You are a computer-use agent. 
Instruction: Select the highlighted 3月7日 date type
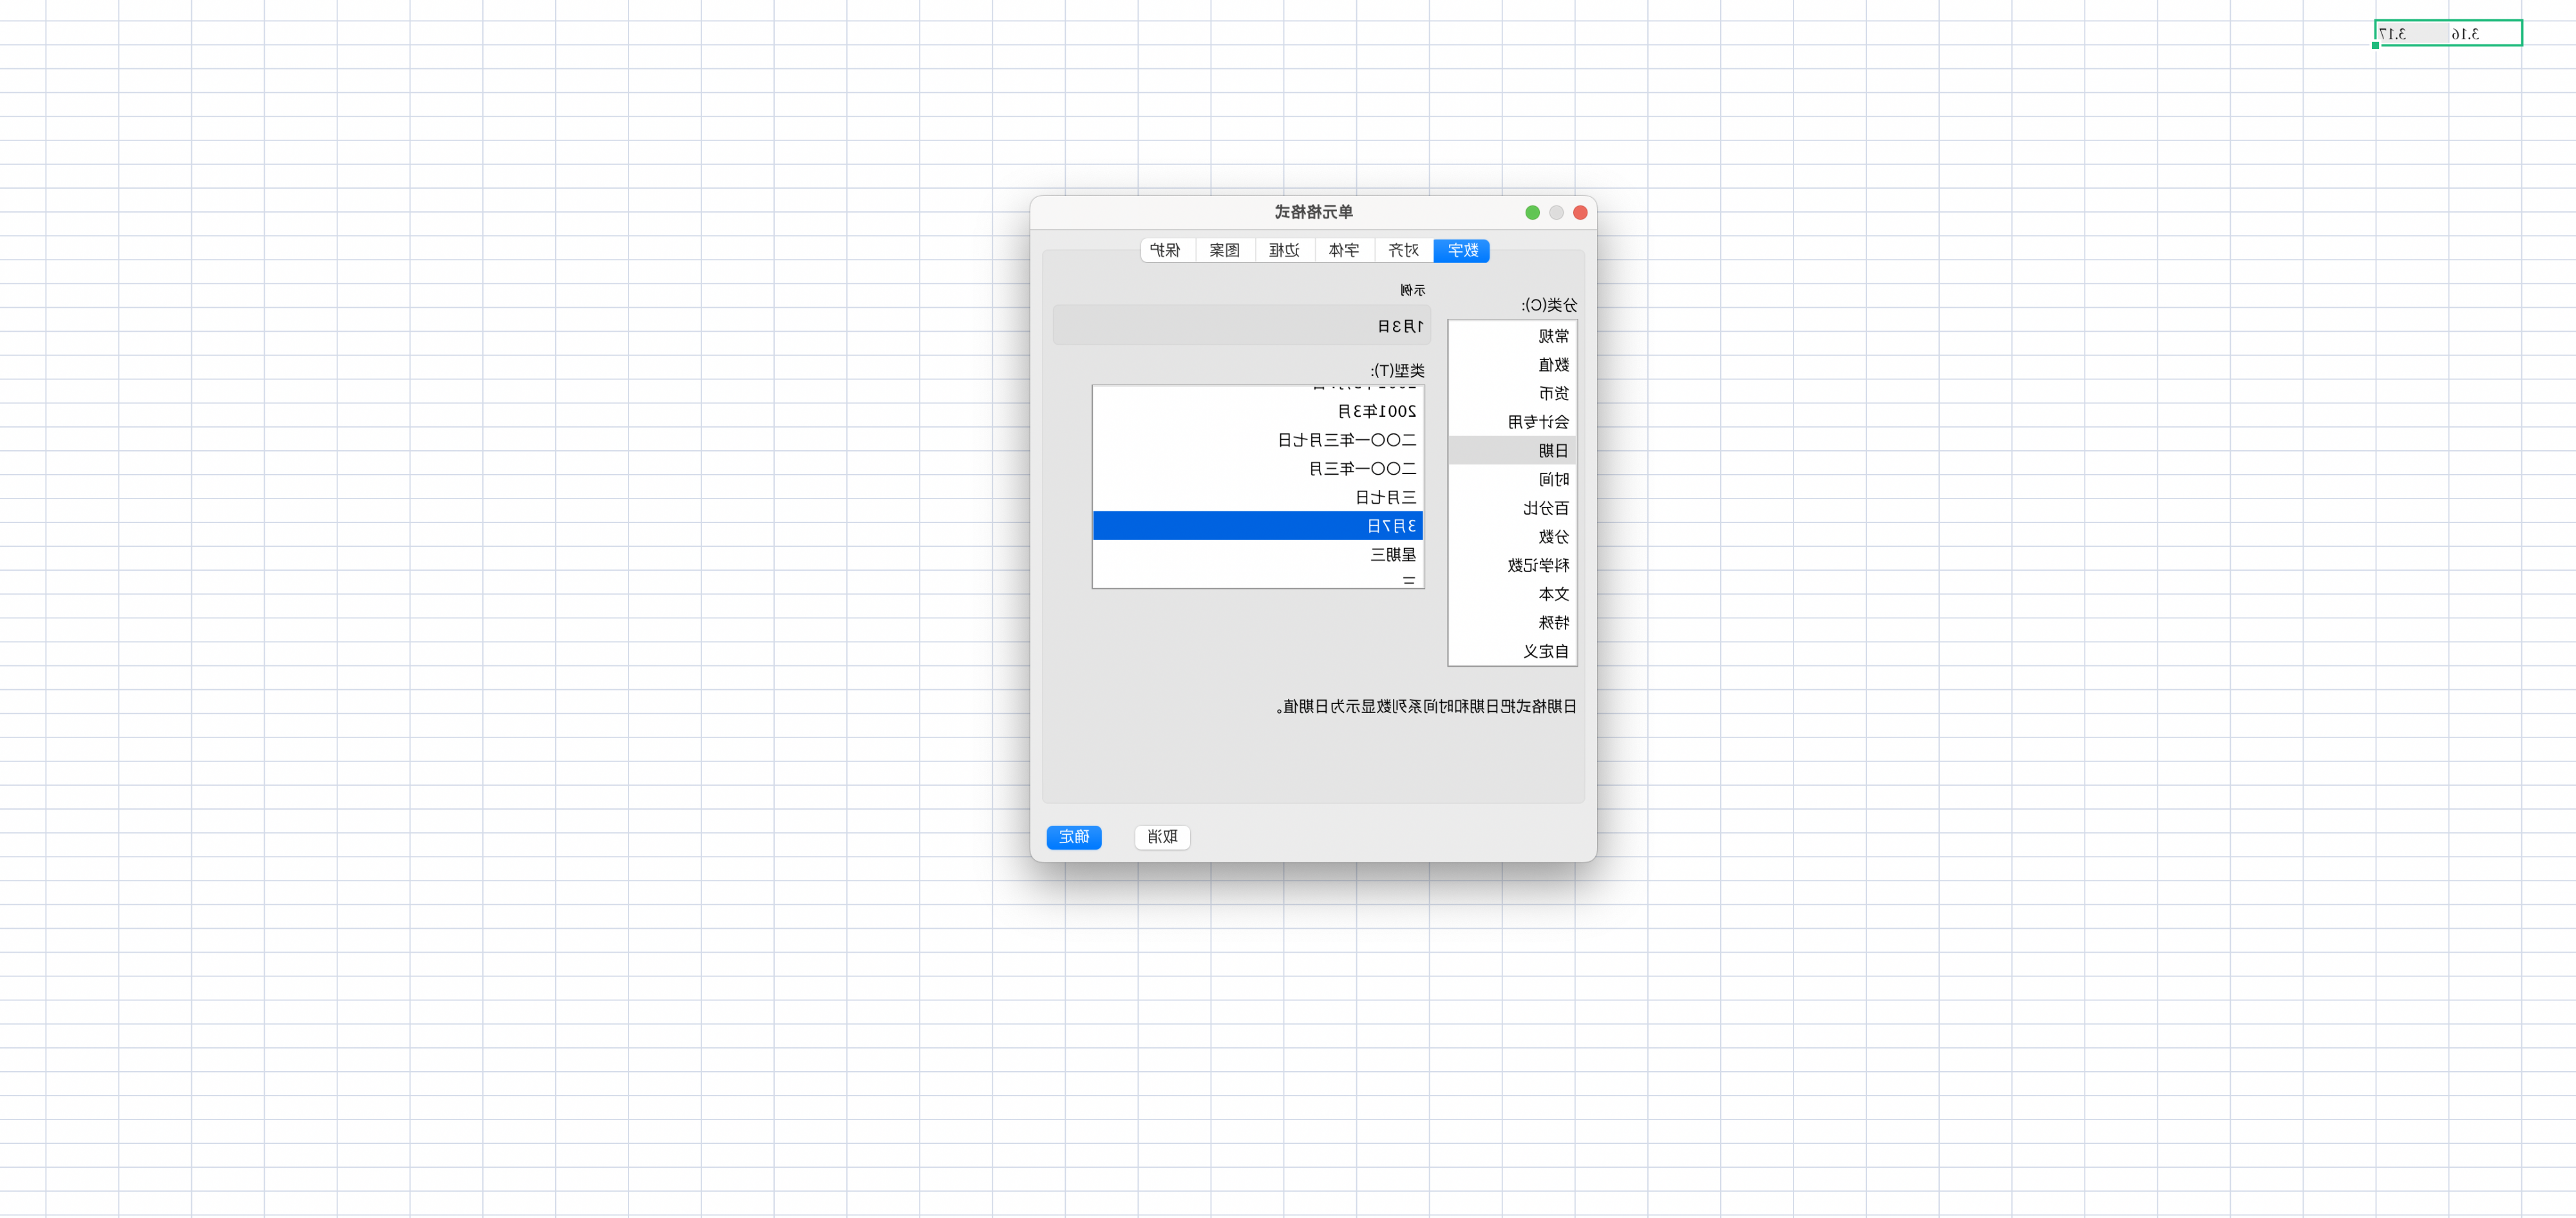click(1258, 526)
